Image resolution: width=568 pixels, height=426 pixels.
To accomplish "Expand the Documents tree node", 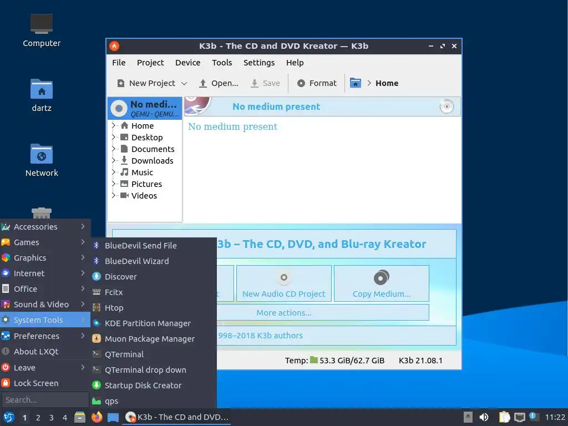I will 114,149.
